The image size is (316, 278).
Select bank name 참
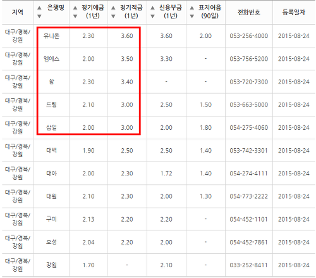pos(51,82)
